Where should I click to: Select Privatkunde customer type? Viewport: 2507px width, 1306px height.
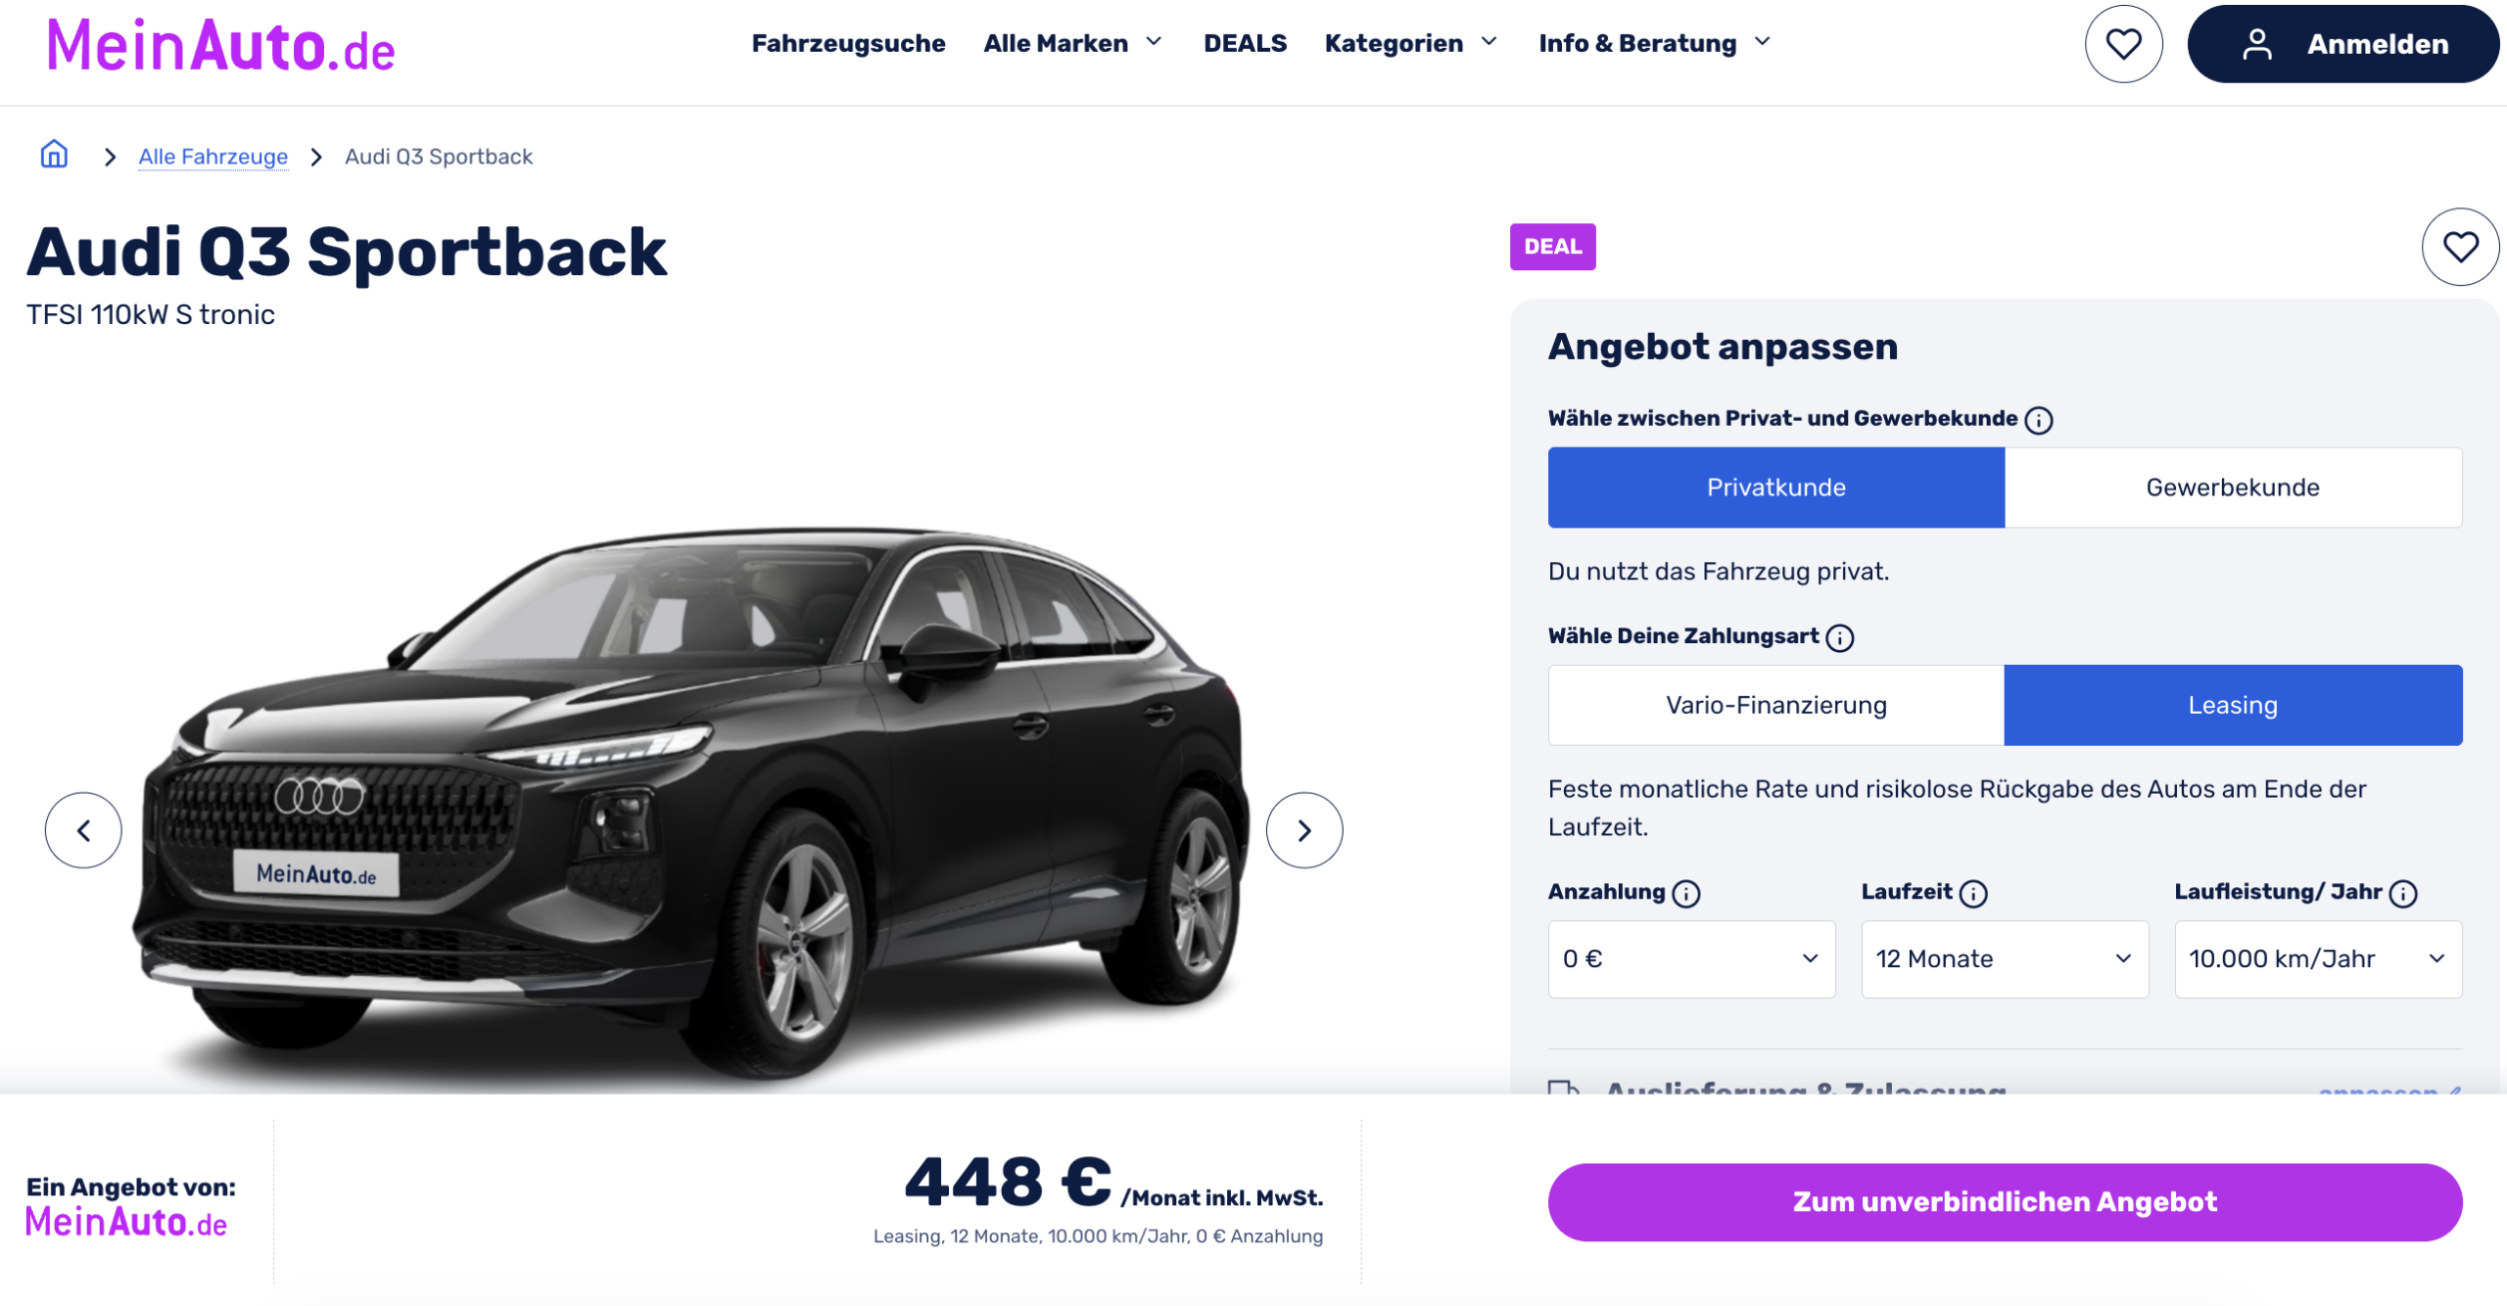click(x=1776, y=488)
